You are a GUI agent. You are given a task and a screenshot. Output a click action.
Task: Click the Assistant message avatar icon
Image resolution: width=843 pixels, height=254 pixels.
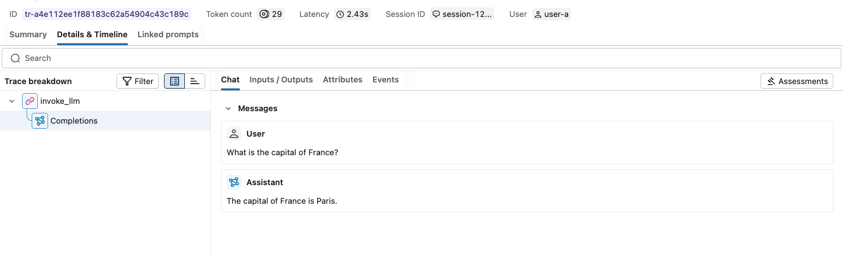(x=234, y=182)
